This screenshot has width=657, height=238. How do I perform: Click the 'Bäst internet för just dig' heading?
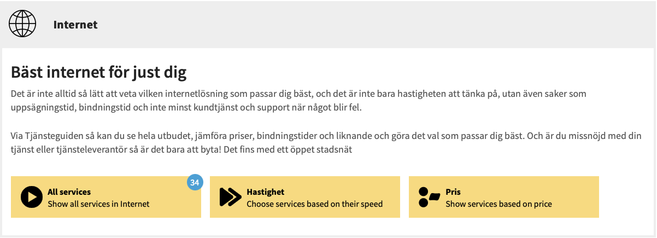point(99,72)
